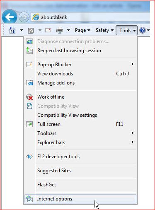The image size is (155, 210).
Task: Expand the Home button dropdown arrow
Action: click(x=21, y=30)
